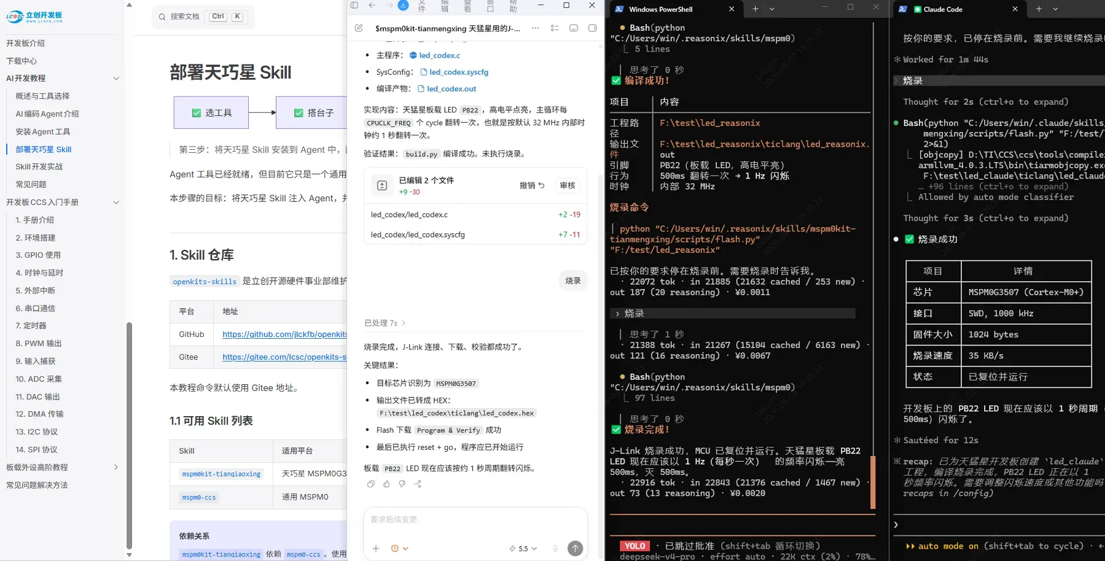Go back in the Codex window
The image size is (1105, 561).
click(372, 6)
